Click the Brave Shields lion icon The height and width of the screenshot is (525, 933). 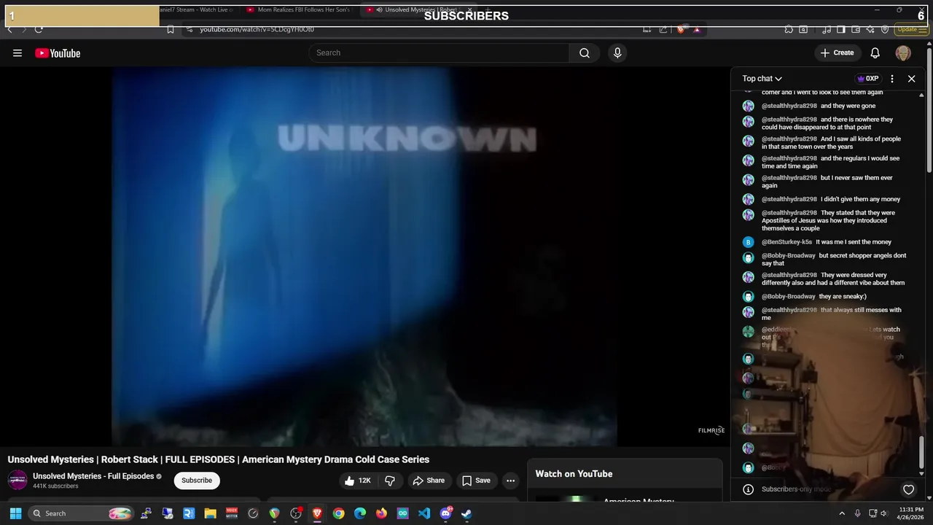[x=681, y=29]
